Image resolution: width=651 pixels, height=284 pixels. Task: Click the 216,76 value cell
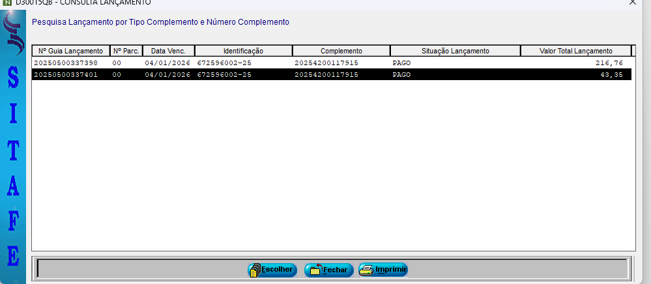pos(609,63)
